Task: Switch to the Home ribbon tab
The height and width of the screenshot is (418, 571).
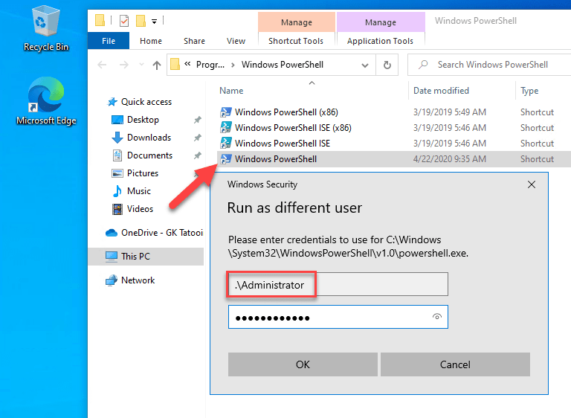Action: pos(151,41)
